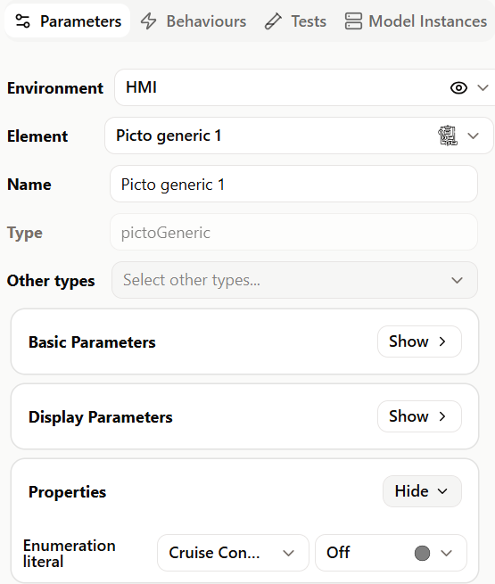Open the Environment HMI combo box
The width and height of the screenshot is (495, 584).
pyautogui.click(x=305, y=87)
